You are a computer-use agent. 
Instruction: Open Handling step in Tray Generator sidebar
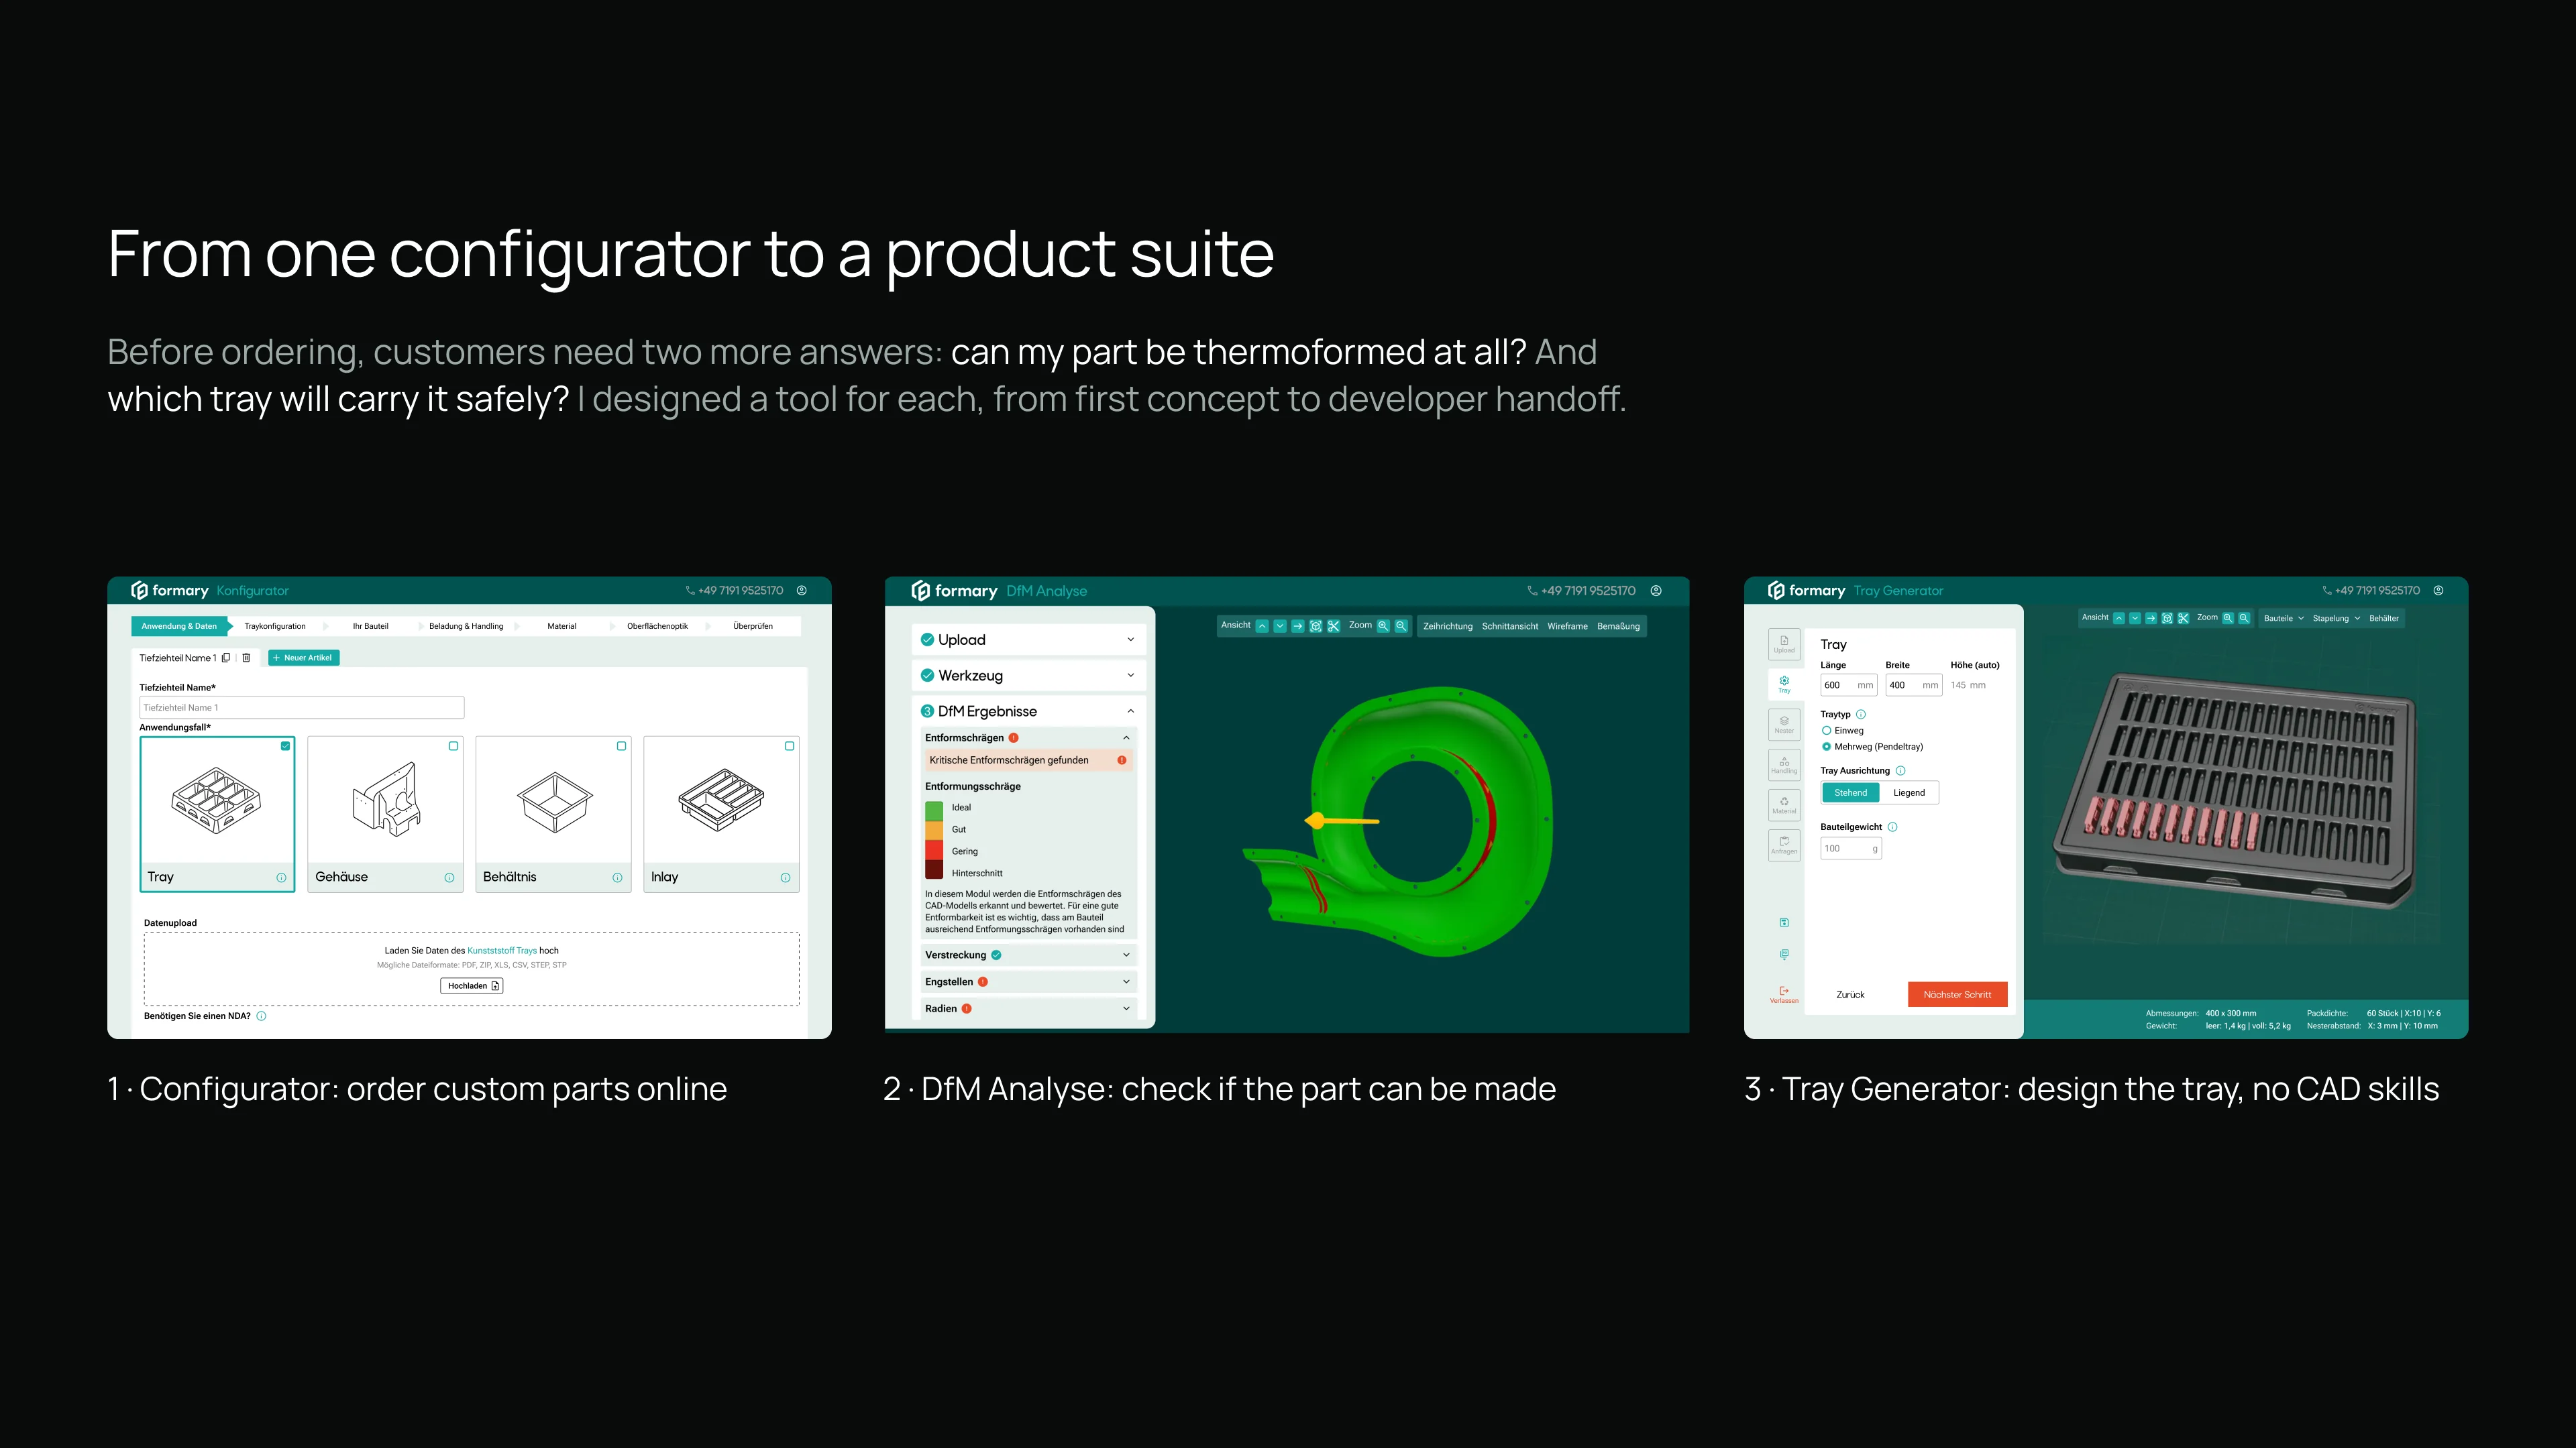1784,764
